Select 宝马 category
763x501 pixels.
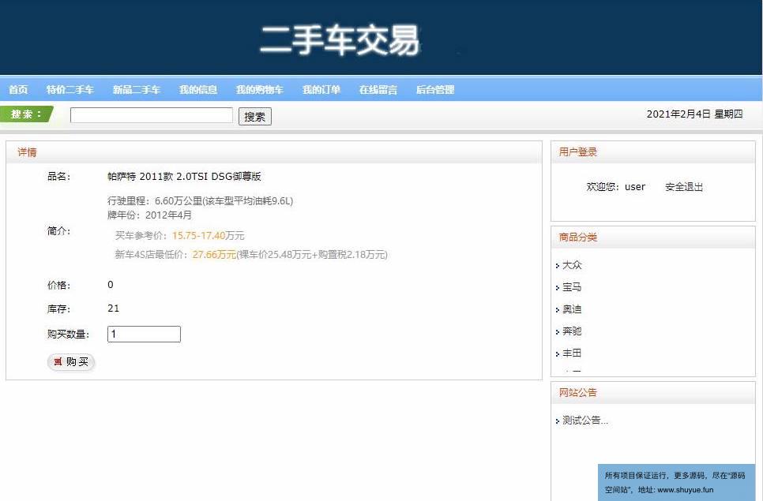click(x=572, y=287)
